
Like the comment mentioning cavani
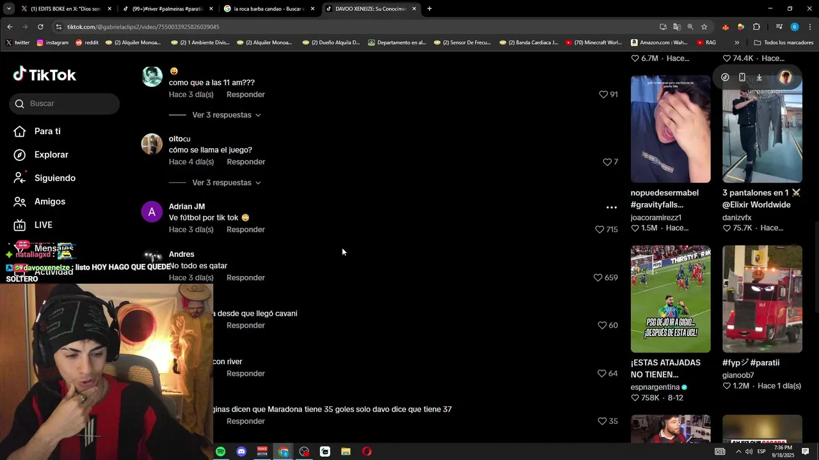(602, 325)
